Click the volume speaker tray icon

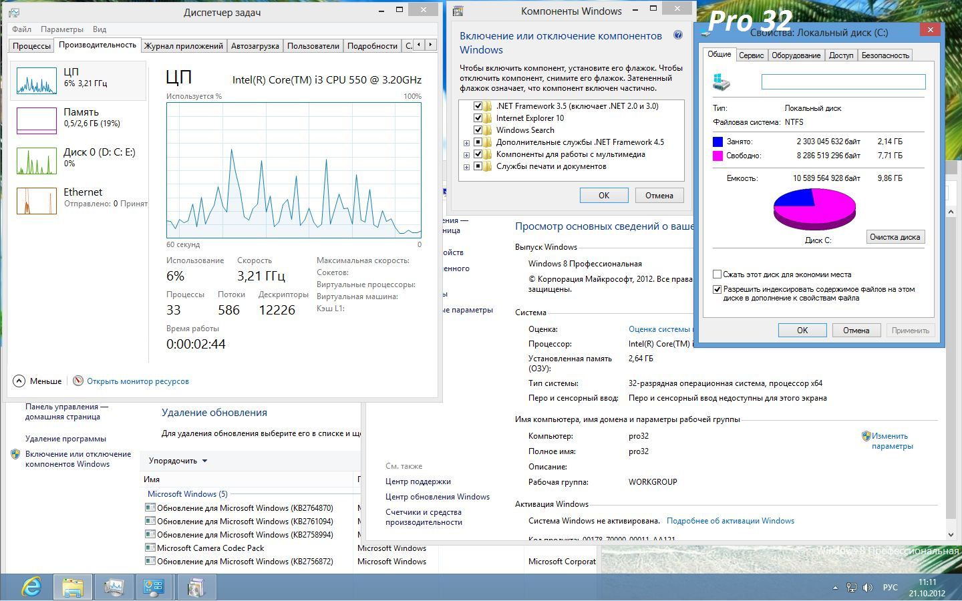coord(868,588)
